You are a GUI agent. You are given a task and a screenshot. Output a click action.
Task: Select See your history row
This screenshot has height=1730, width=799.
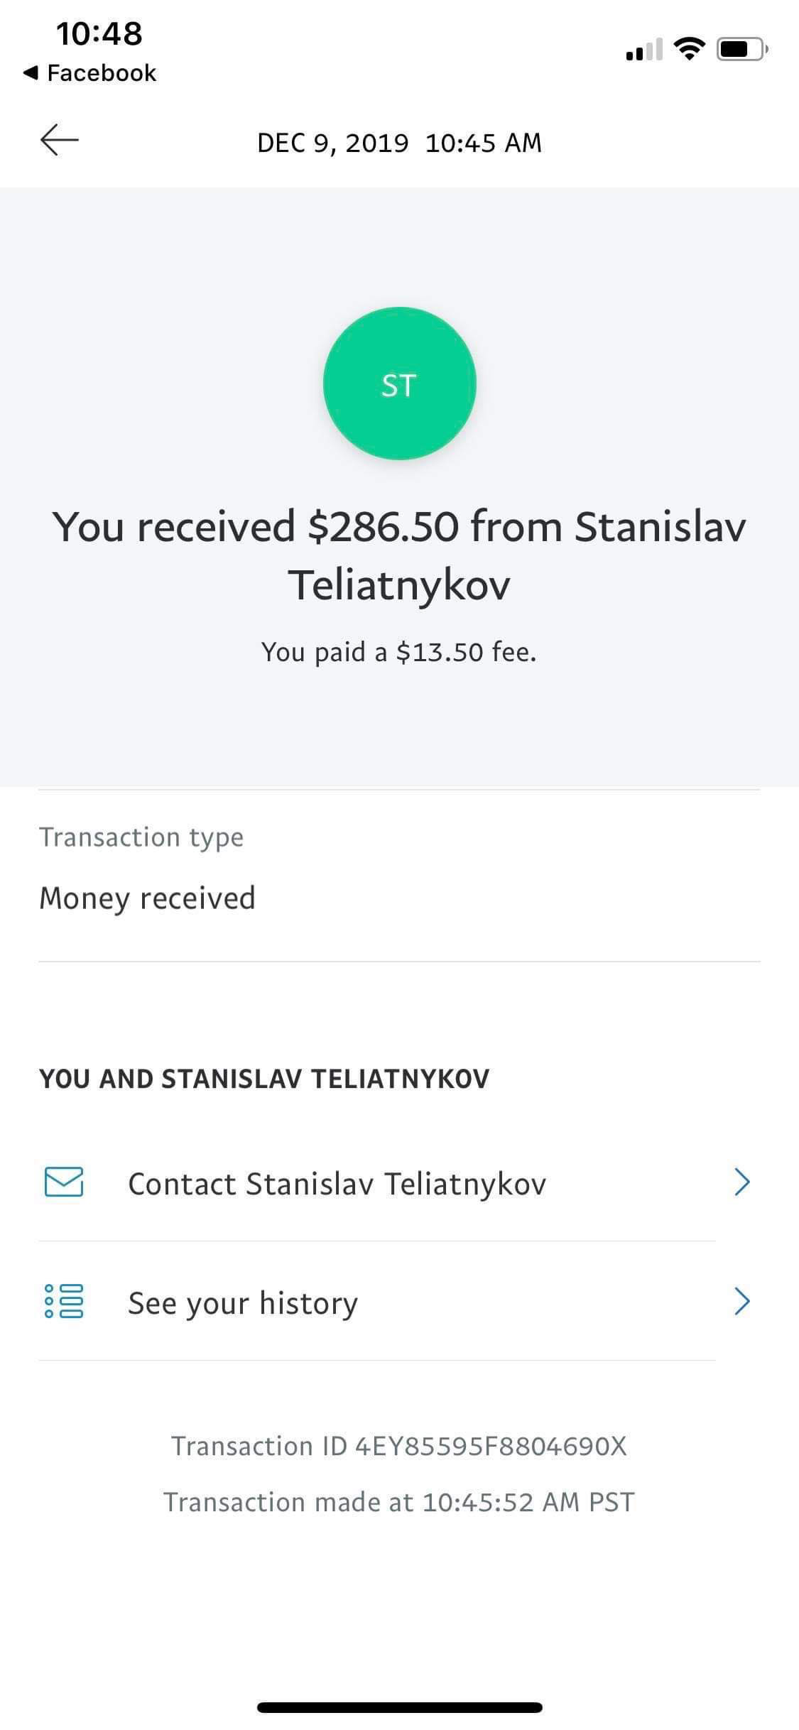[243, 1303]
